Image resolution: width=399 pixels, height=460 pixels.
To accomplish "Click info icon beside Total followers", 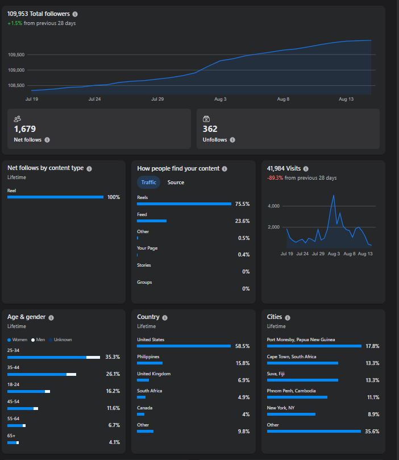I will pos(75,14).
